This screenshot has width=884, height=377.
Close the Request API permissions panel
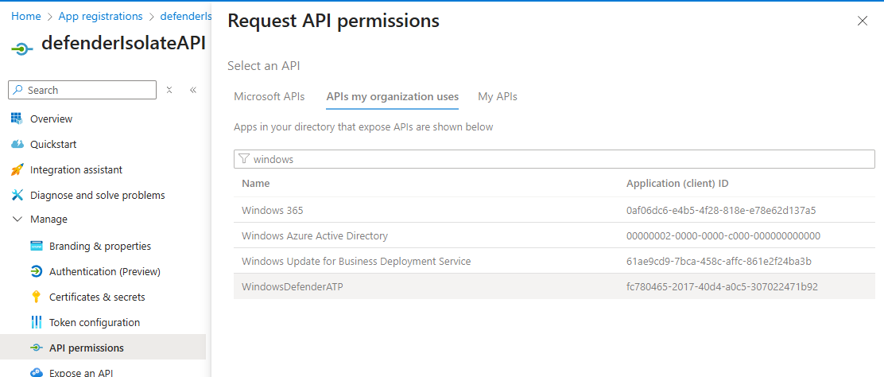tap(862, 21)
